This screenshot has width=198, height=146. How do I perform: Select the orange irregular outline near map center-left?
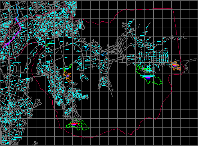67,76
